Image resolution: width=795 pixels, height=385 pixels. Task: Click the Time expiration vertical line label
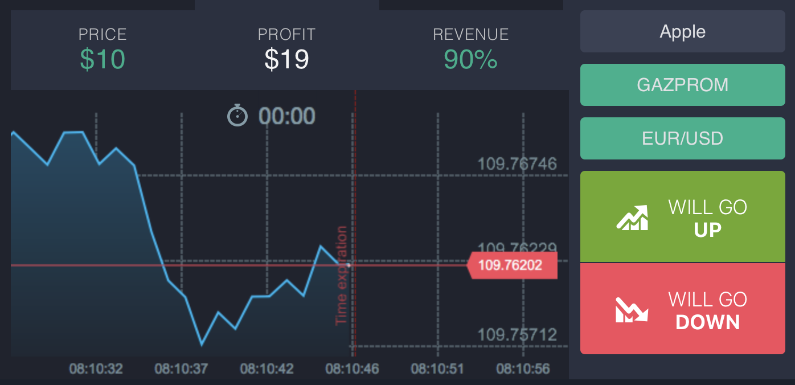pyautogui.click(x=341, y=276)
